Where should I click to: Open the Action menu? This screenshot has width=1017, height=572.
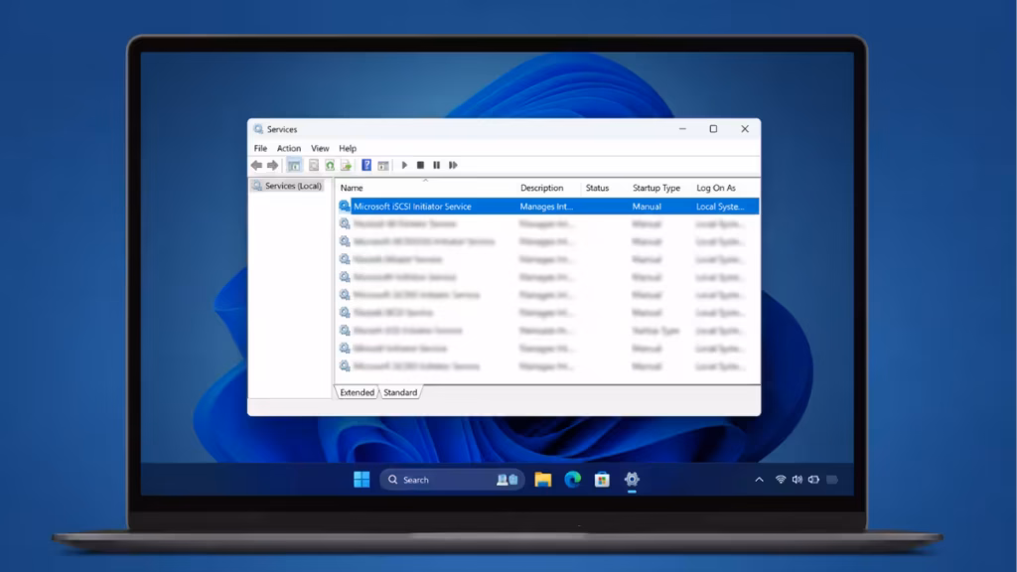pyautogui.click(x=289, y=148)
